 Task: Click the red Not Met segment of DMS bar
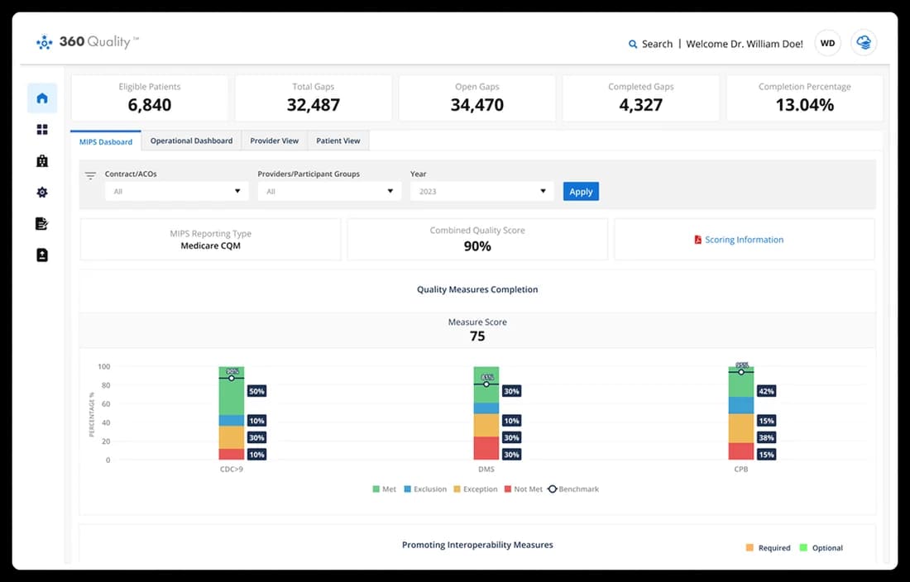[486, 449]
